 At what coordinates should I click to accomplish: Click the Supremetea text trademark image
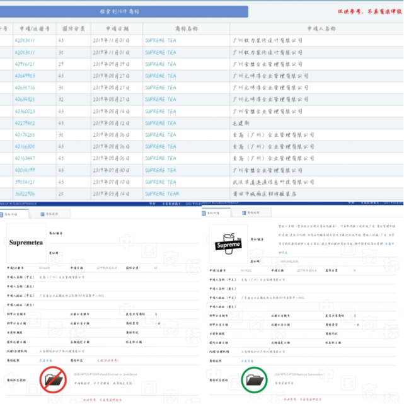tap(26, 243)
